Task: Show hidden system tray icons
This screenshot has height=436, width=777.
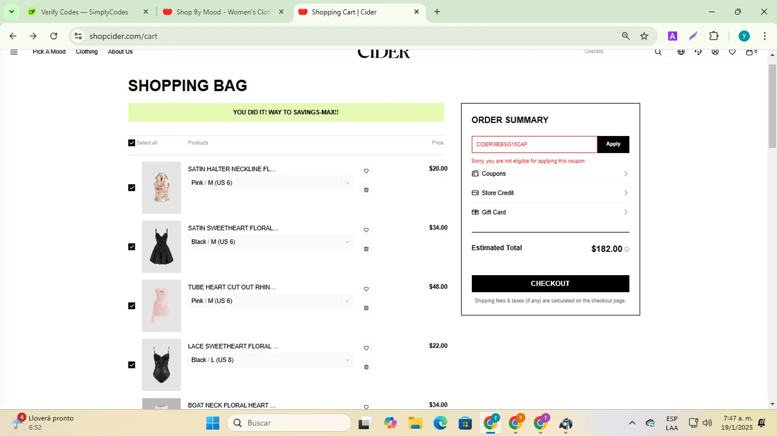Action: [x=632, y=423]
